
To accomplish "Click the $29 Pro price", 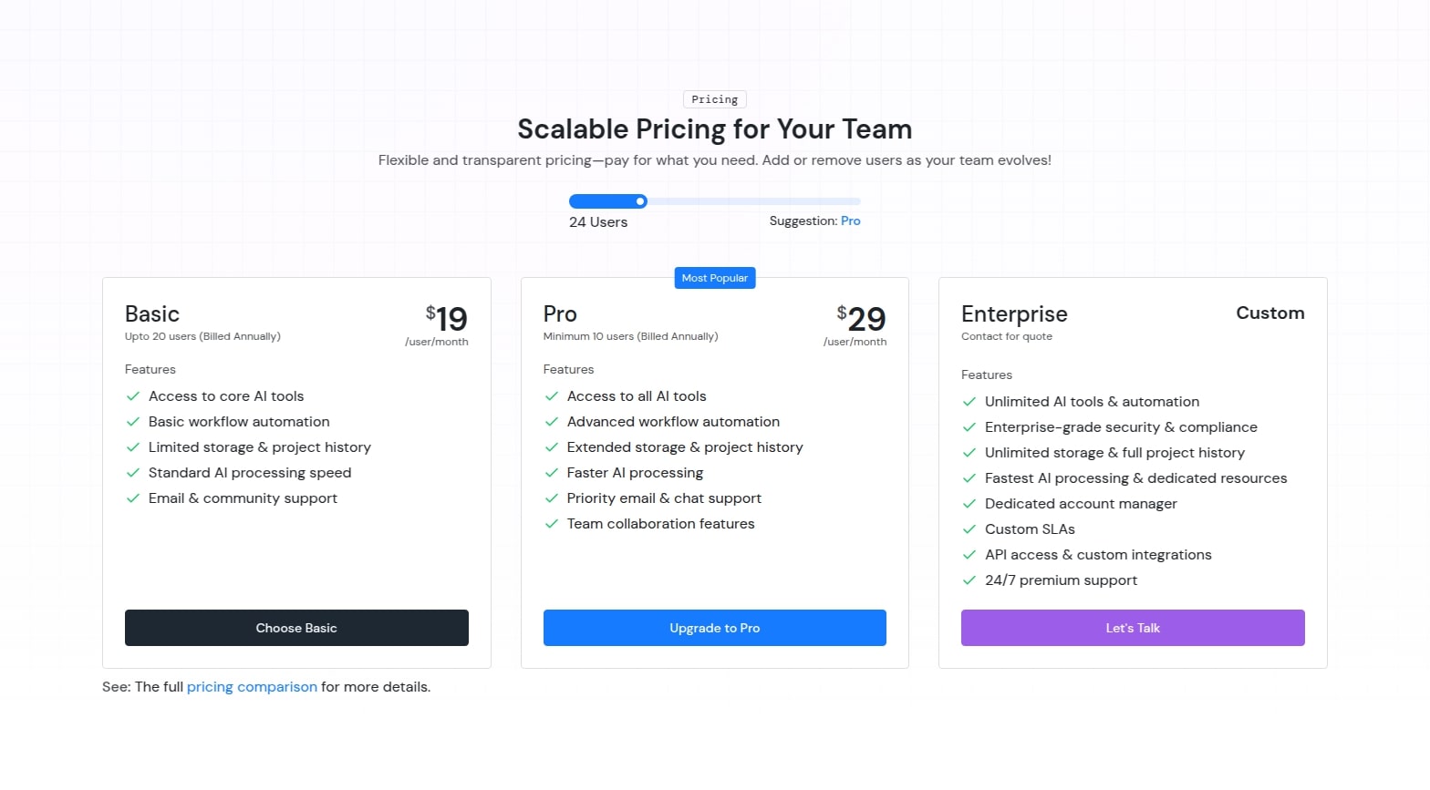I will (x=862, y=319).
